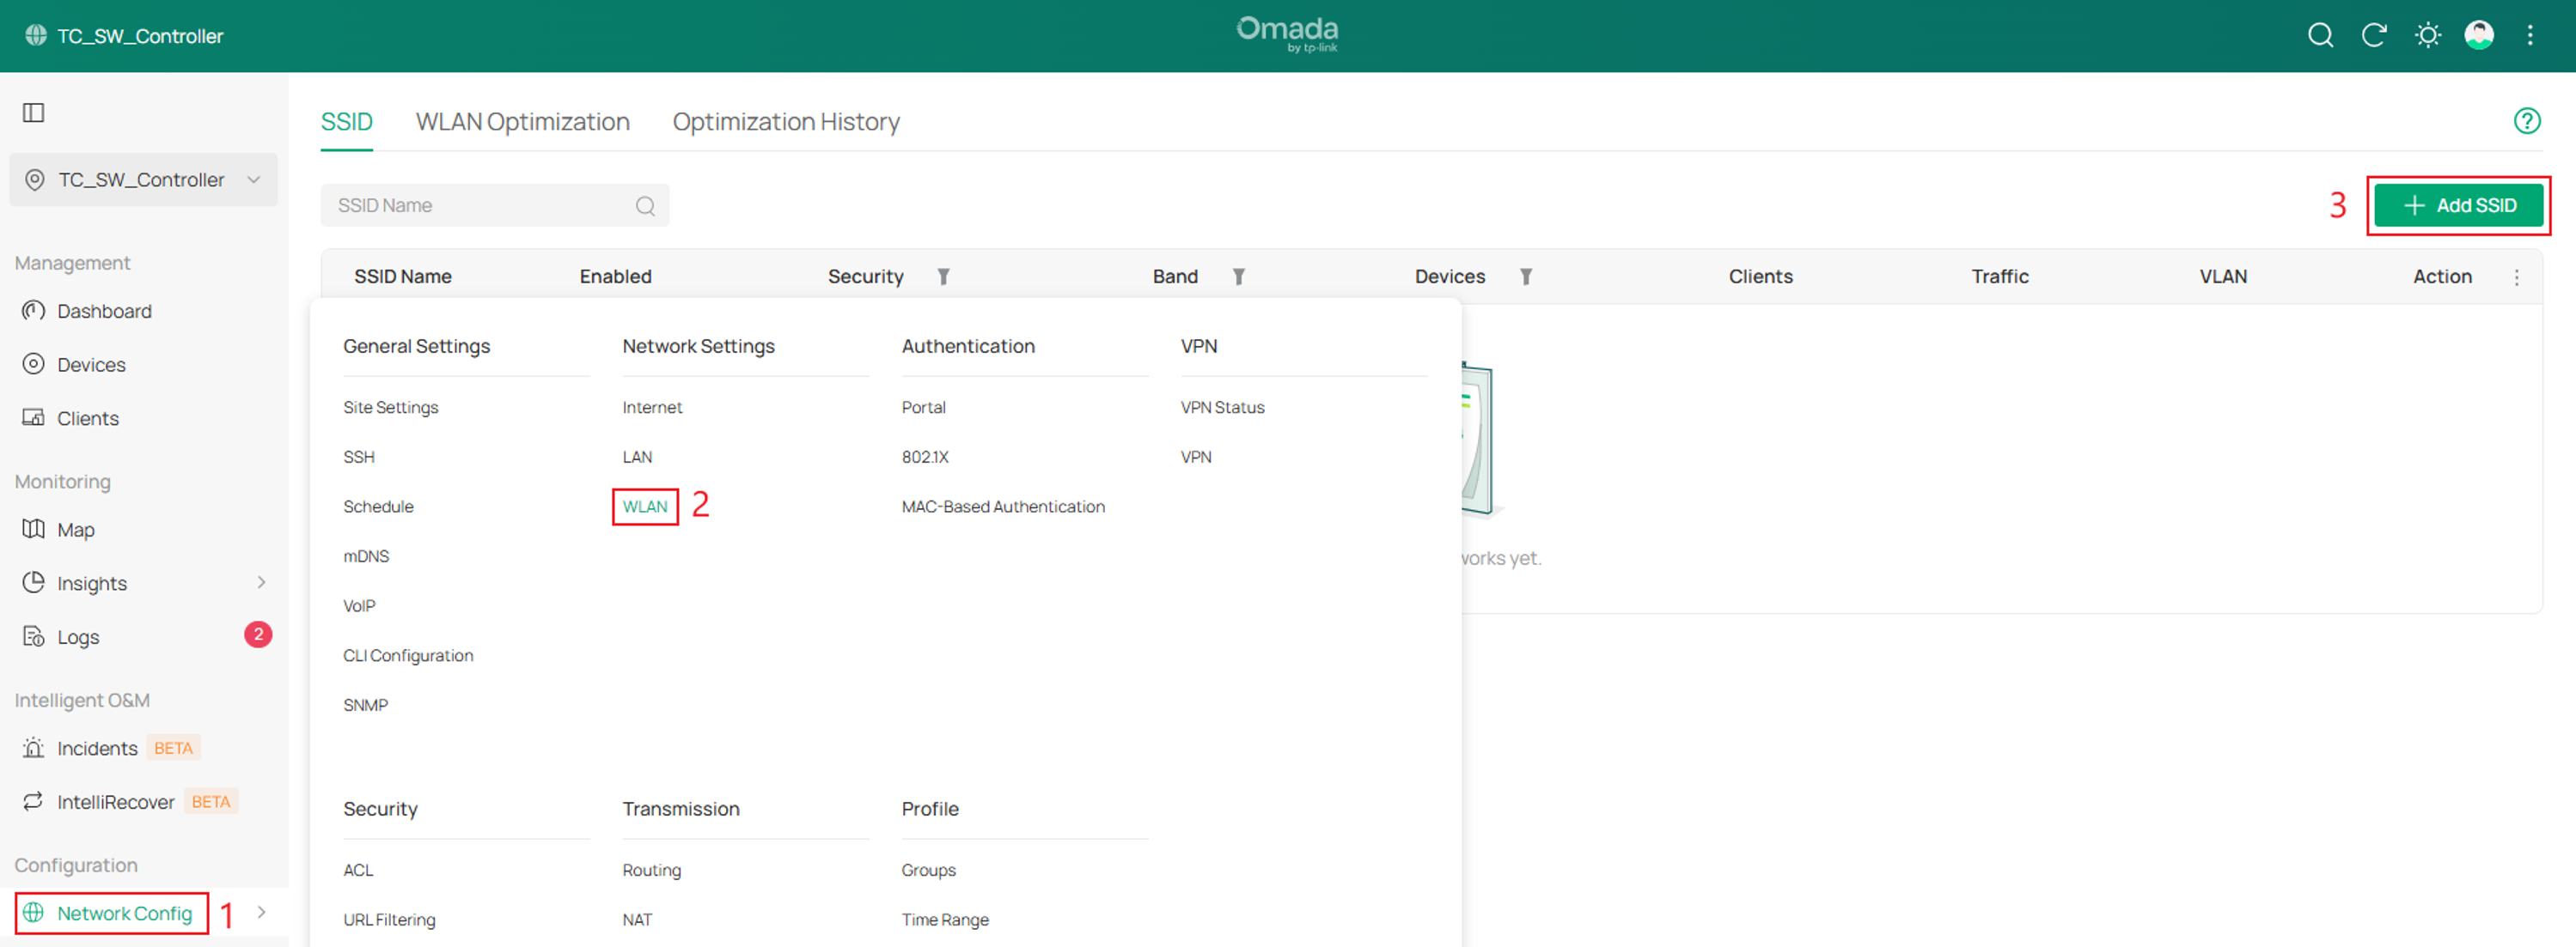
Task: Click the refresh icon in top bar
Action: pos(2374,35)
